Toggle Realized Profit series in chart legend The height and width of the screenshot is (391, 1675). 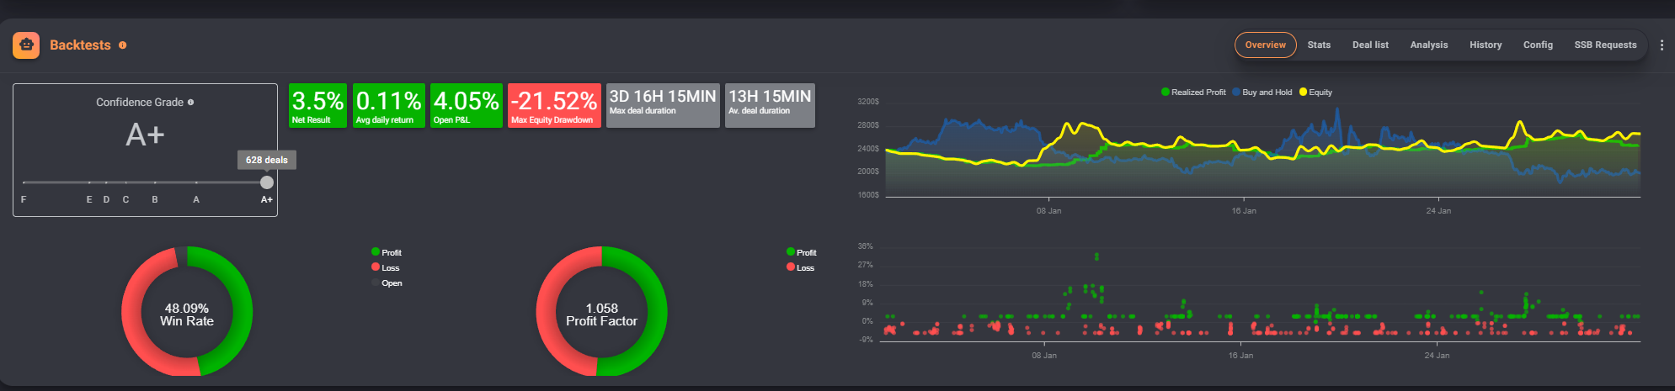1193,92
